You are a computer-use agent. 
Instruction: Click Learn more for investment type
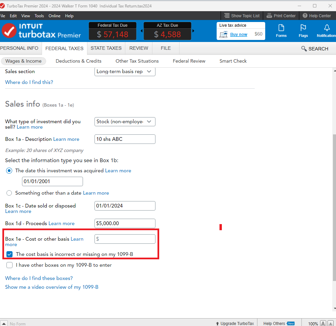29,127
